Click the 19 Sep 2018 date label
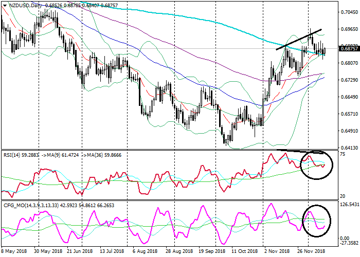Image resolution: width=360 pixels, height=257 pixels. [x=212, y=251]
